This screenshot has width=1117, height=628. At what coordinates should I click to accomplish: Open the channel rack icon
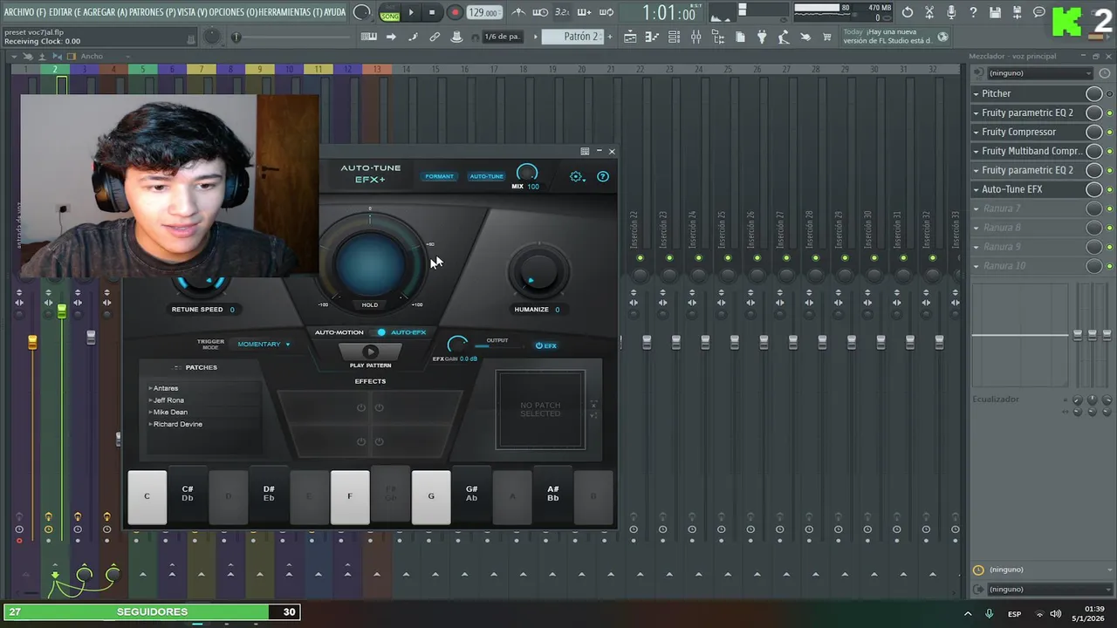(674, 37)
